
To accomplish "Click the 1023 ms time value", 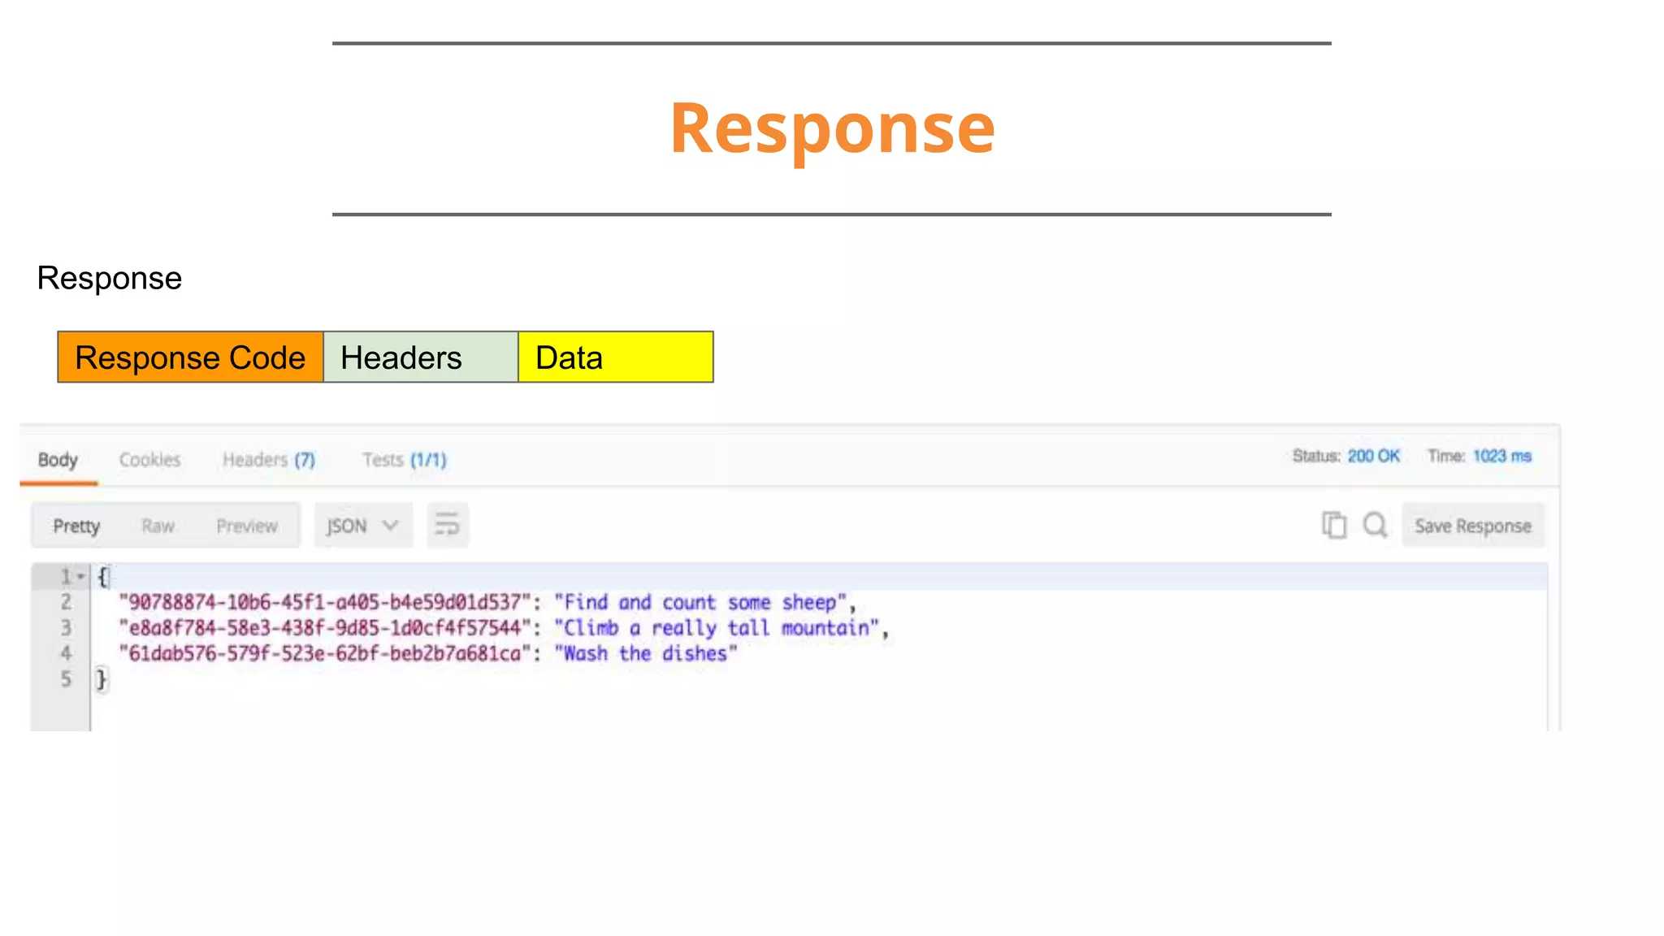I will click(x=1501, y=456).
